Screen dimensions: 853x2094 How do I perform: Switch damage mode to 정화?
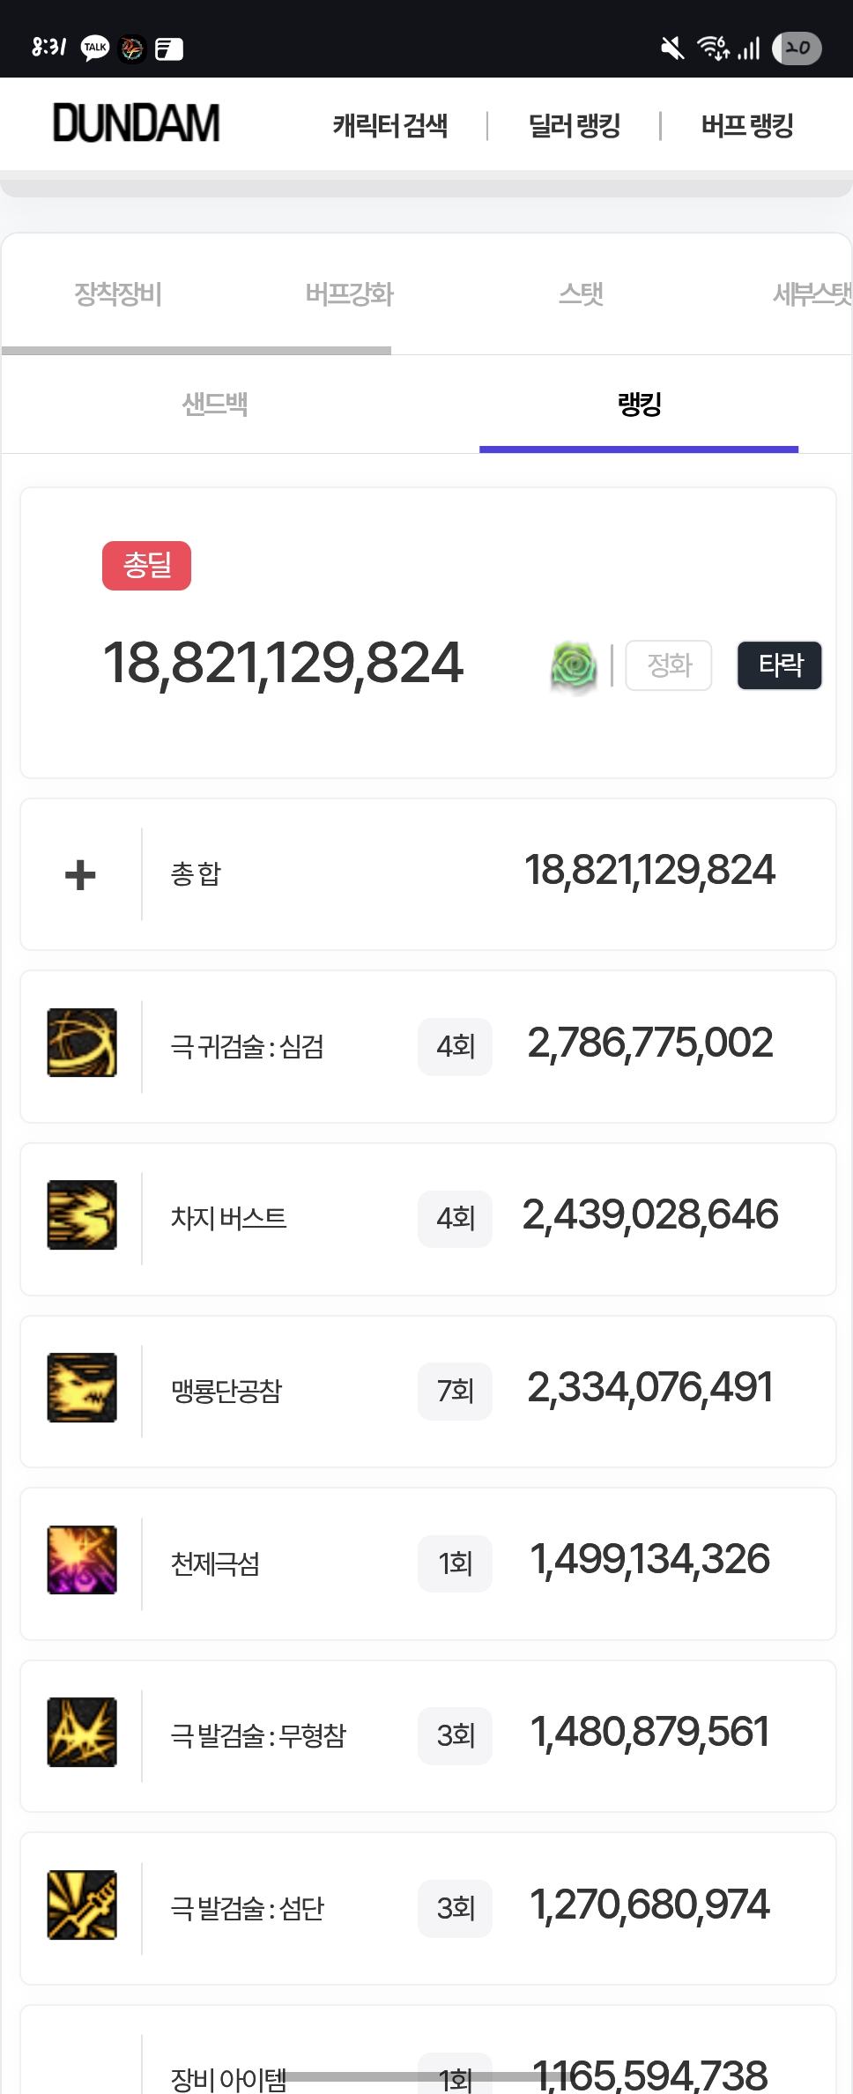click(669, 665)
